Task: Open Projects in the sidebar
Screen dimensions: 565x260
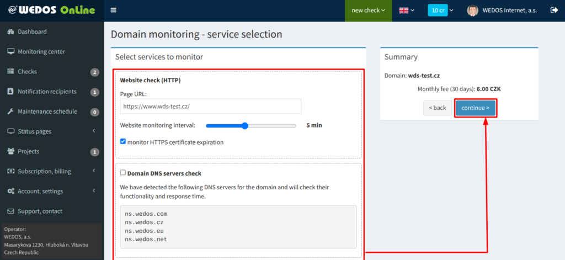Action: click(x=29, y=151)
